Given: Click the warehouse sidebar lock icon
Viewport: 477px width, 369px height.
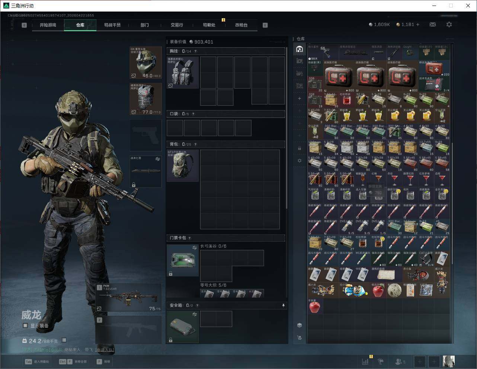Looking at the screenshot, I should (x=300, y=148).
